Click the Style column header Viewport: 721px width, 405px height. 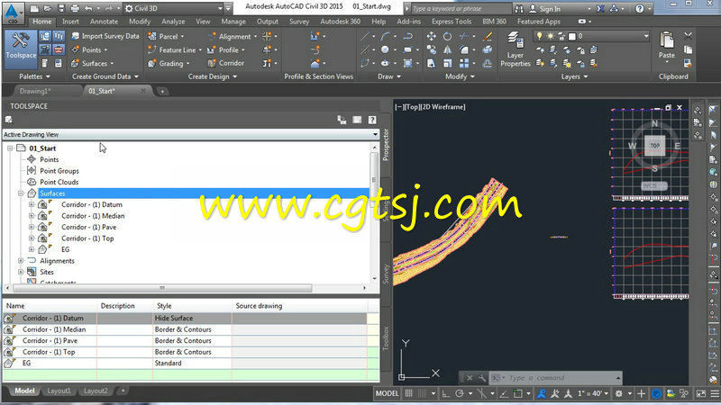192,306
